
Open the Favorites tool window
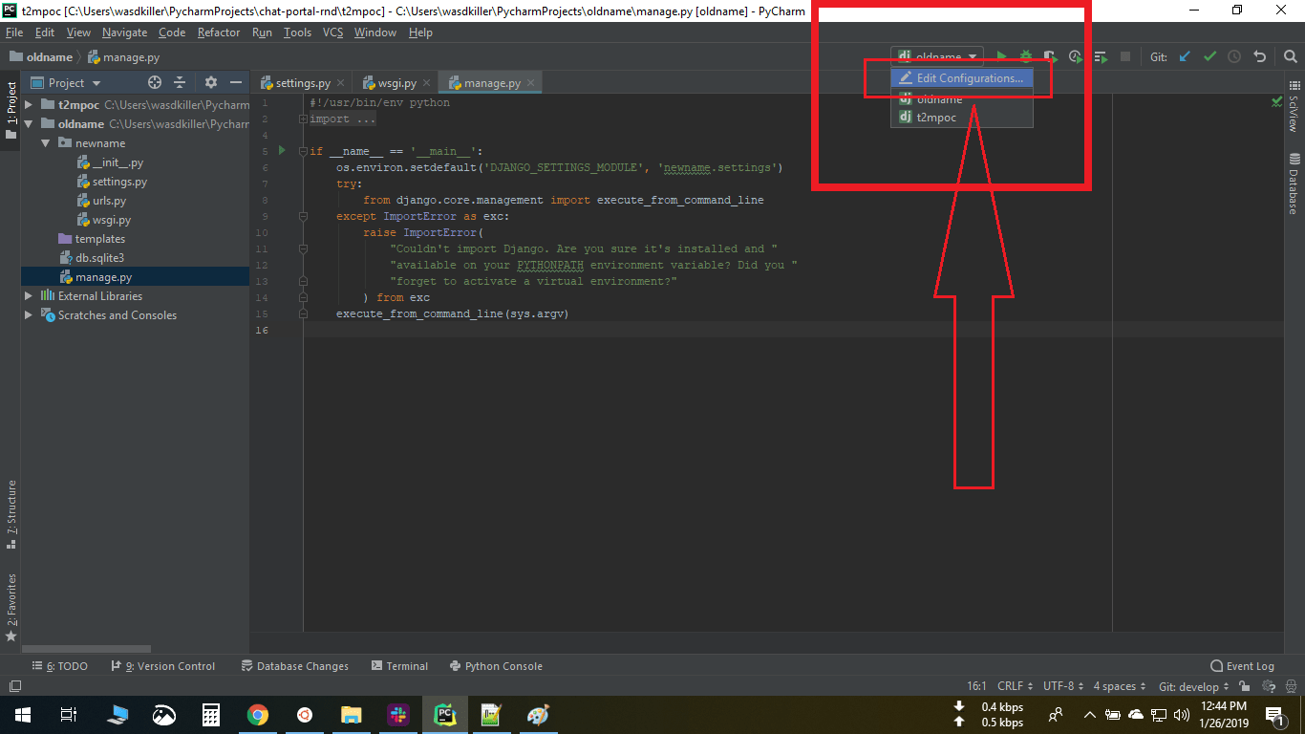coord(11,608)
